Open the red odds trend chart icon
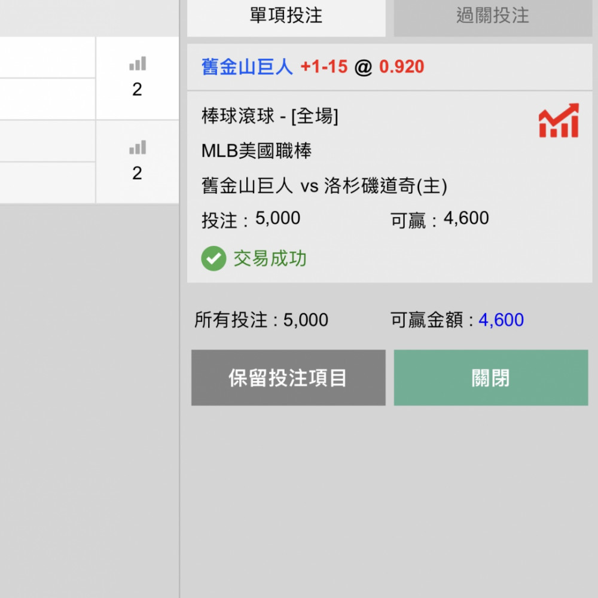The height and width of the screenshot is (598, 598). pos(559,121)
